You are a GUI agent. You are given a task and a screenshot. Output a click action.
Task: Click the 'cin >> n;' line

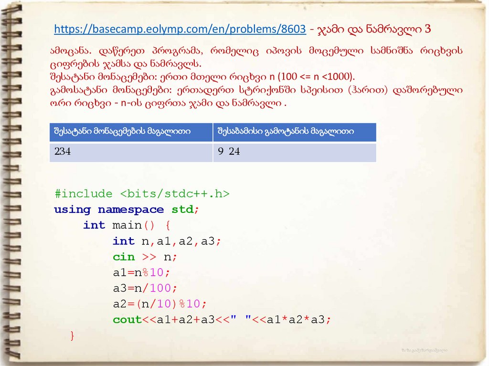pos(145,257)
